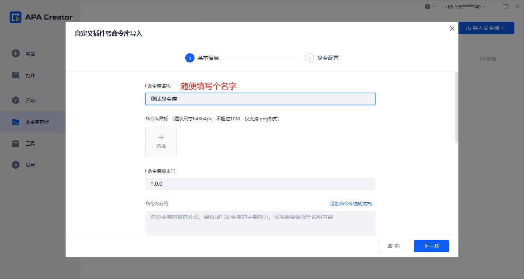Click the 命令库介绍 text area
This screenshot has height=279, width=524.
tap(260, 223)
